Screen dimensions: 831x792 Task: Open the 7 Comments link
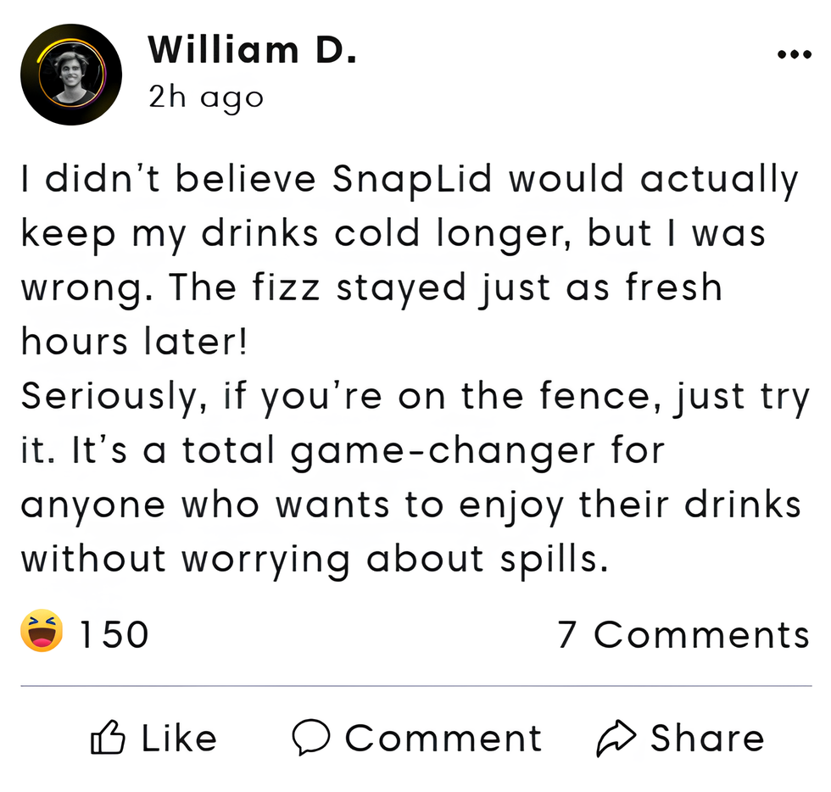[683, 635]
